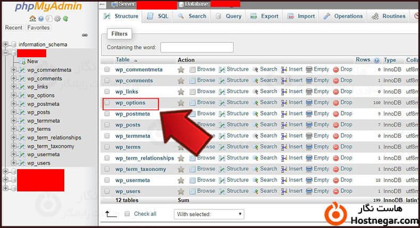Switch to the SQL tab
The height and width of the screenshot is (228, 420).
(x=158, y=16)
